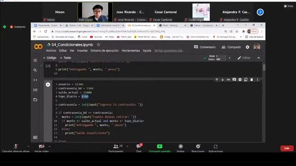This screenshot has width=296, height=166.
Task: Open the Vista layout menu in Zoom
Action: [289, 6]
